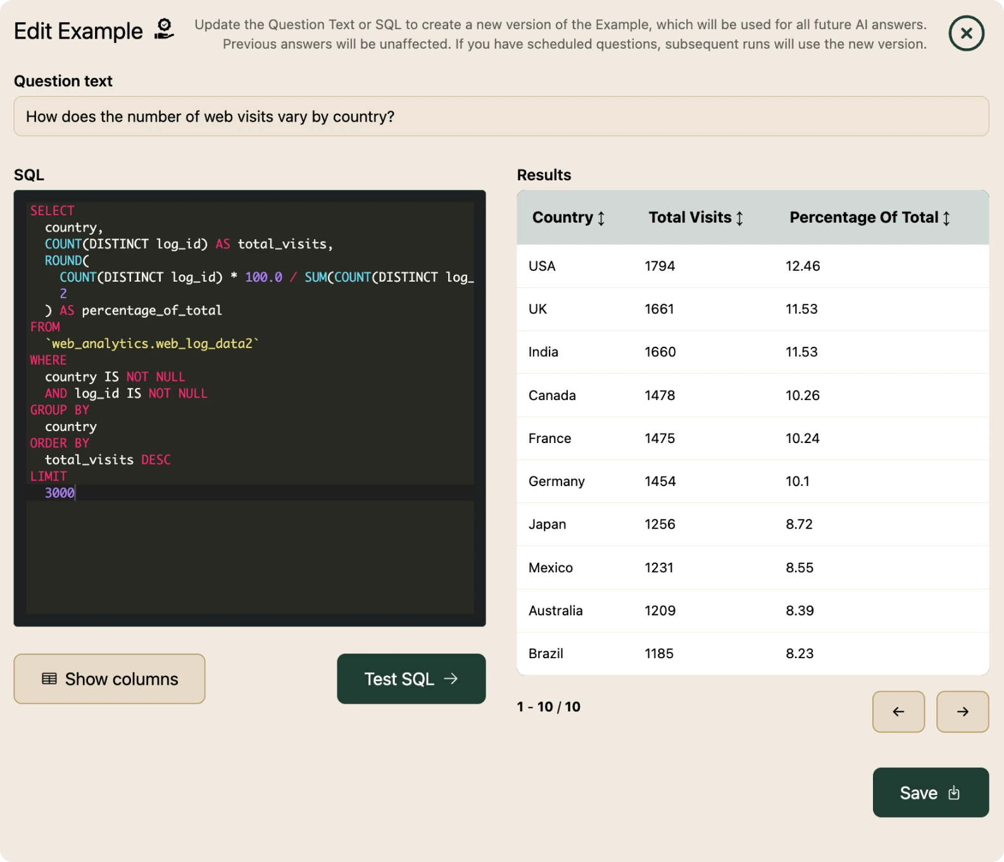Screen dimensions: 1004x862
Task: Select the Australia country cell
Action: coord(555,611)
